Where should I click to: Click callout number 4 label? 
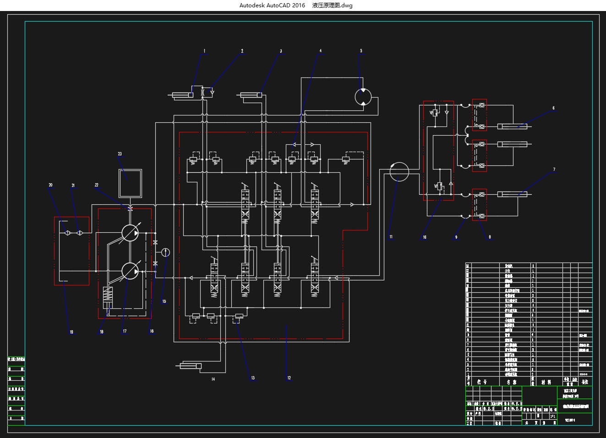point(321,51)
